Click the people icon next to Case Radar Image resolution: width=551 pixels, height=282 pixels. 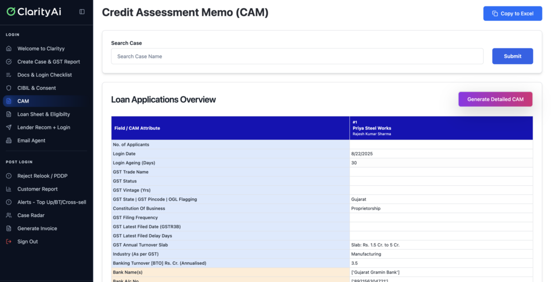[x=9, y=215]
